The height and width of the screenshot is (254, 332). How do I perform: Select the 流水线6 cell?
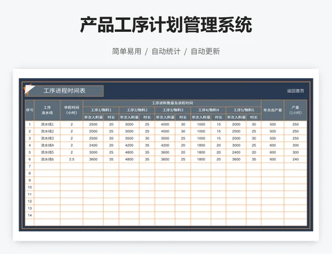coord(47,159)
